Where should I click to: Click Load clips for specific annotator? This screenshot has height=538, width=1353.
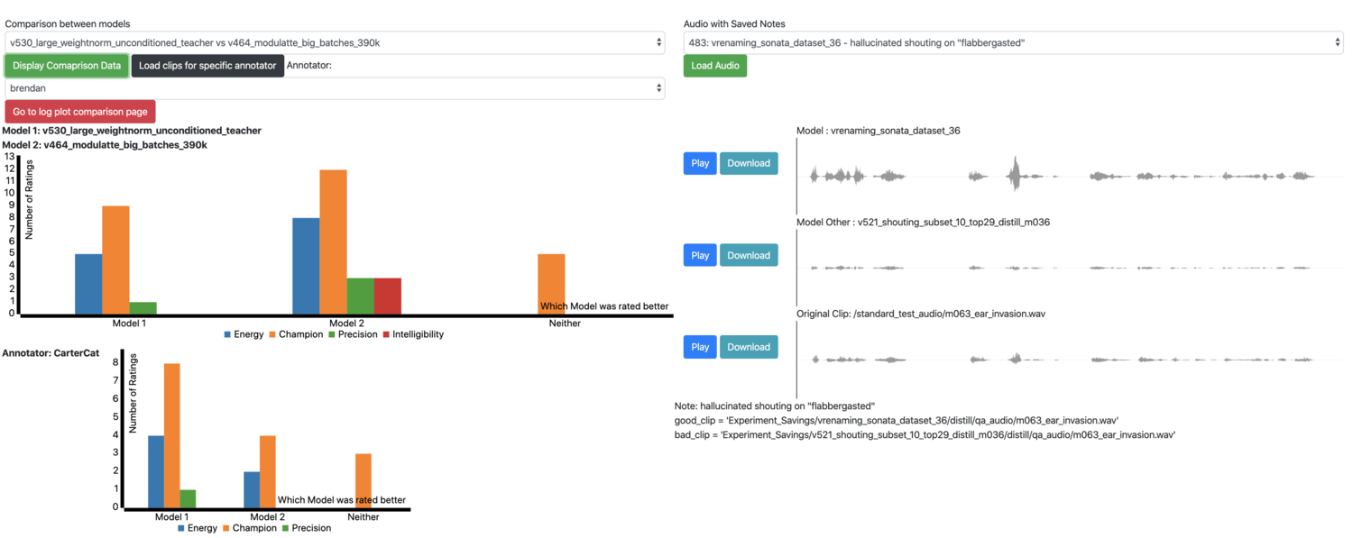pos(207,66)
